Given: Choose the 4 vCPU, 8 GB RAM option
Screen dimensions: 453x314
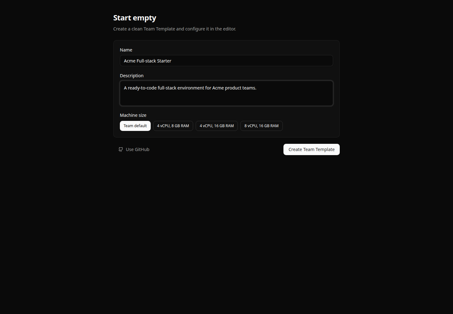Looking at the screenshot, I should click(173, 126).
